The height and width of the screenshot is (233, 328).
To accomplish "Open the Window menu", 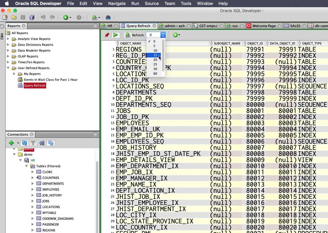I will [x=205, y=4].
